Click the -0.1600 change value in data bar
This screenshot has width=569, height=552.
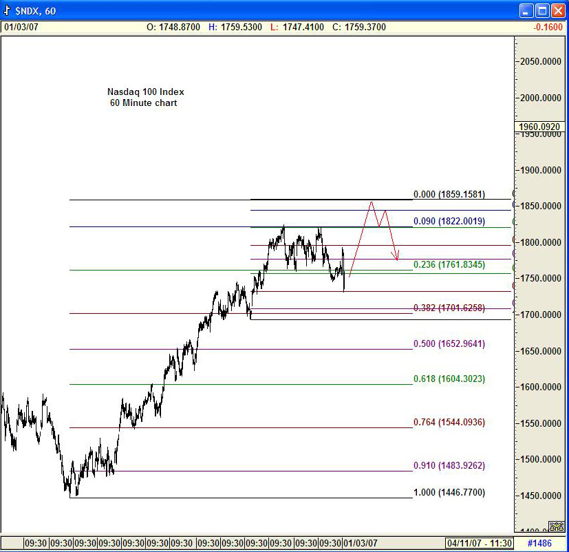550,28
